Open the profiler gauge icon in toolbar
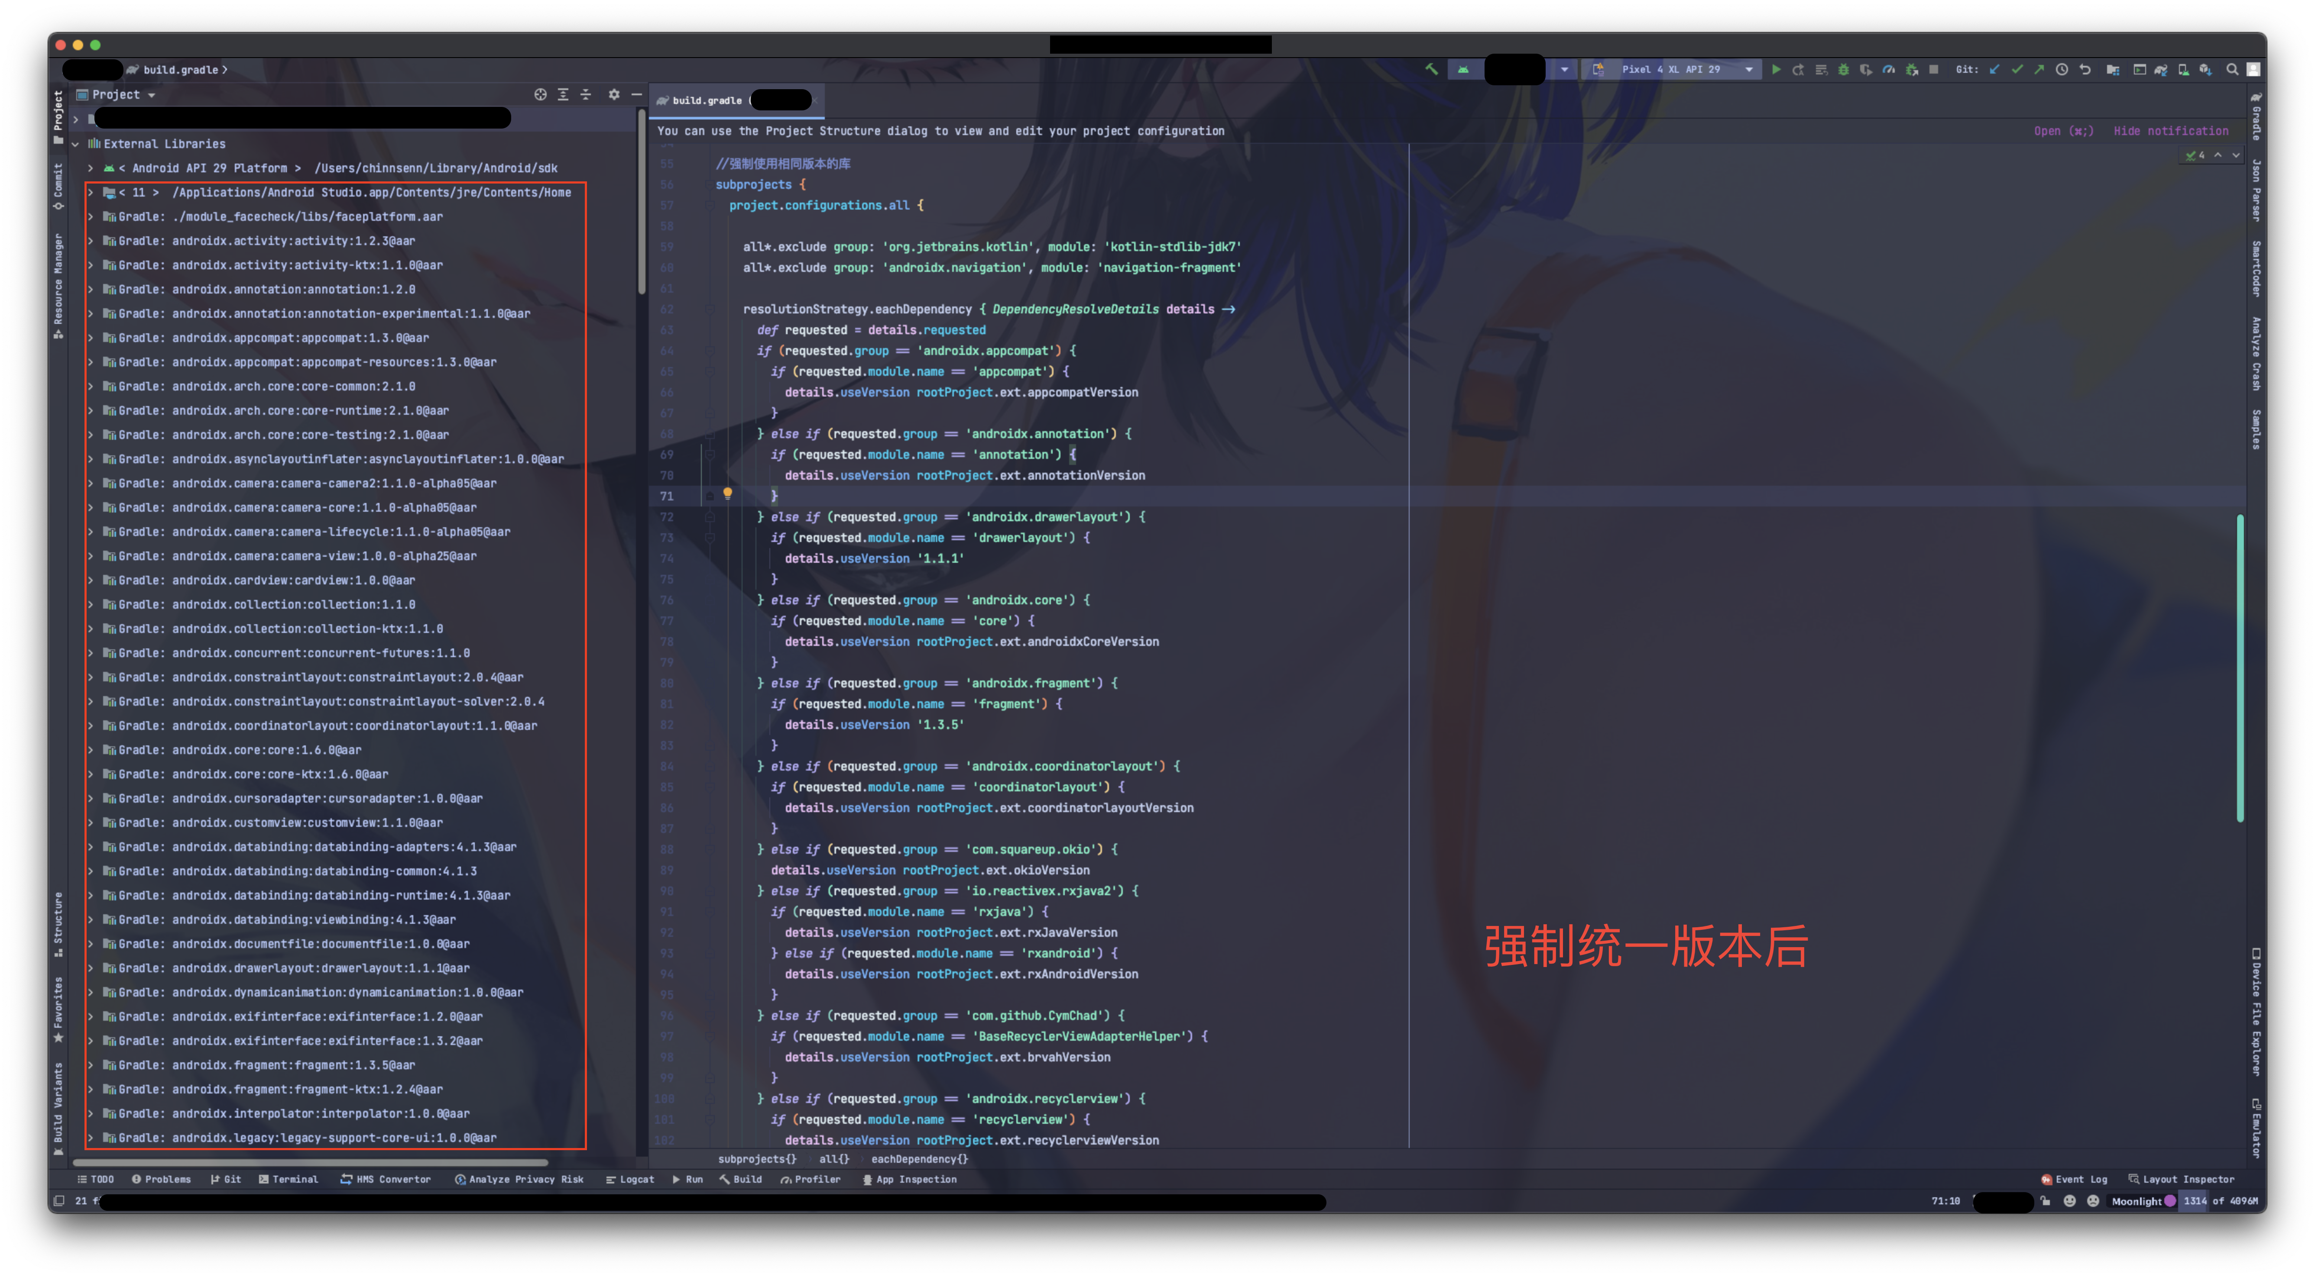Screen dimensions: 2315x1277 click(x=1889, y=69)
